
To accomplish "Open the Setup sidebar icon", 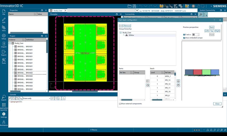I will point(4,37).
